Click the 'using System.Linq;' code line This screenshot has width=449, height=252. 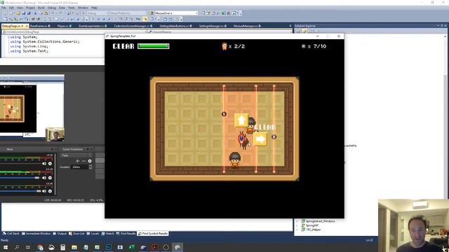[x=29, y=46]
